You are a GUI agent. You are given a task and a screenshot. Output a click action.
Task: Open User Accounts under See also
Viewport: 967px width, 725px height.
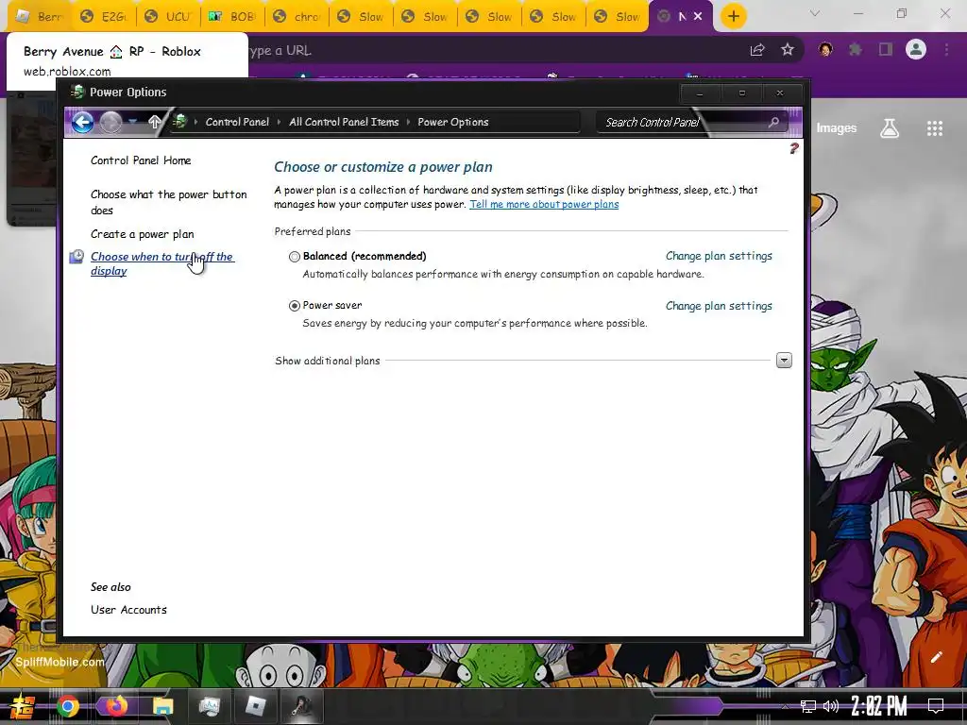pyautogui.click(x=128, y=610)
